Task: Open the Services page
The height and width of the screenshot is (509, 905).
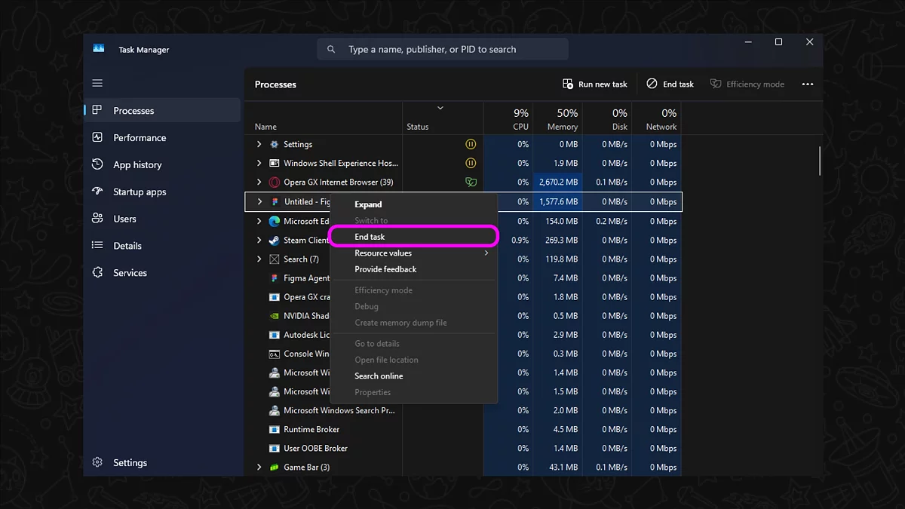Action: 130,273
